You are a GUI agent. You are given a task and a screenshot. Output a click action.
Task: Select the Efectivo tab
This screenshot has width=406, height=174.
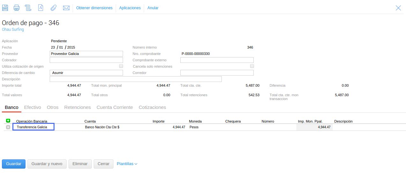click(x=33, y=107)
